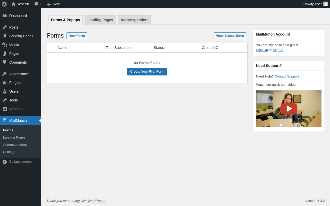Open the Dashboard menu label
This screenshot has height=206, width=330.
18,16
